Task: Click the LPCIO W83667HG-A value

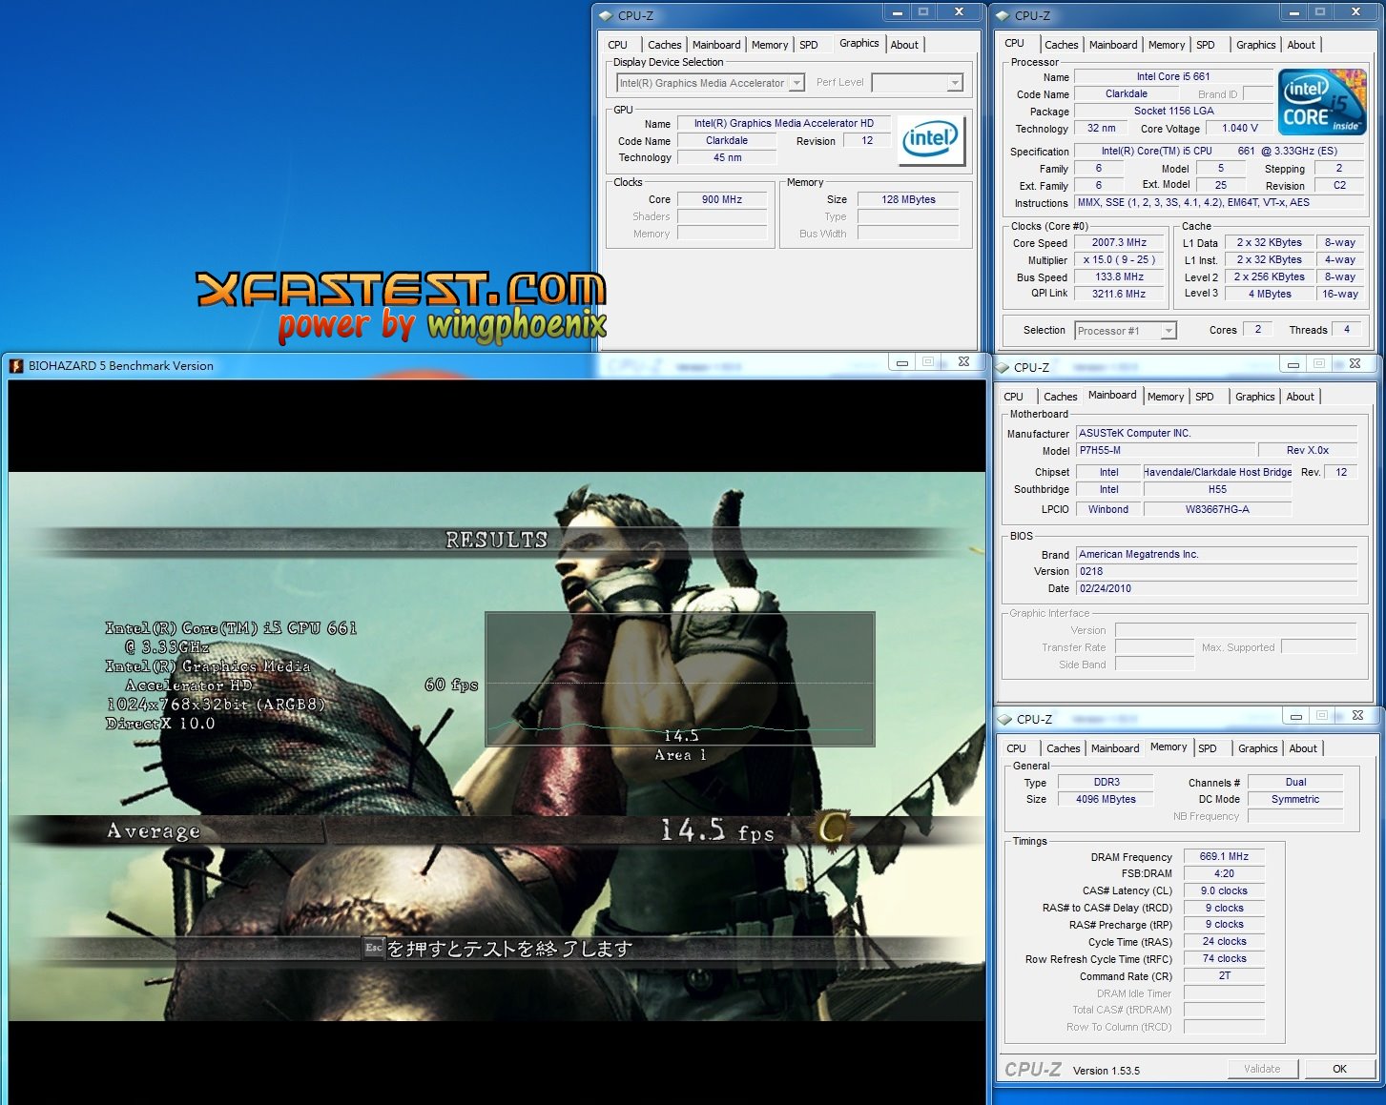Action: (x=1217, y=509)
